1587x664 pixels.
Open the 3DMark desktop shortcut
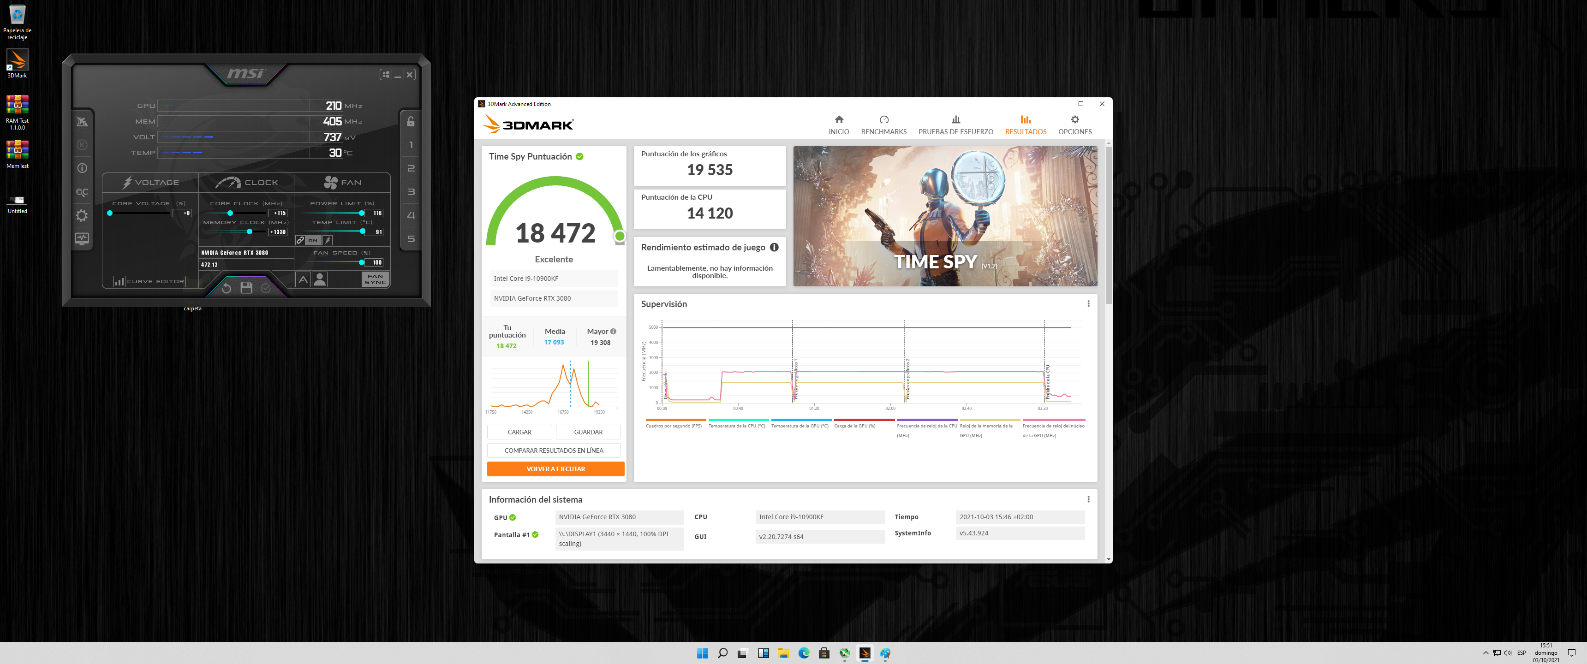pyautogui.click(x=17, y=64)
